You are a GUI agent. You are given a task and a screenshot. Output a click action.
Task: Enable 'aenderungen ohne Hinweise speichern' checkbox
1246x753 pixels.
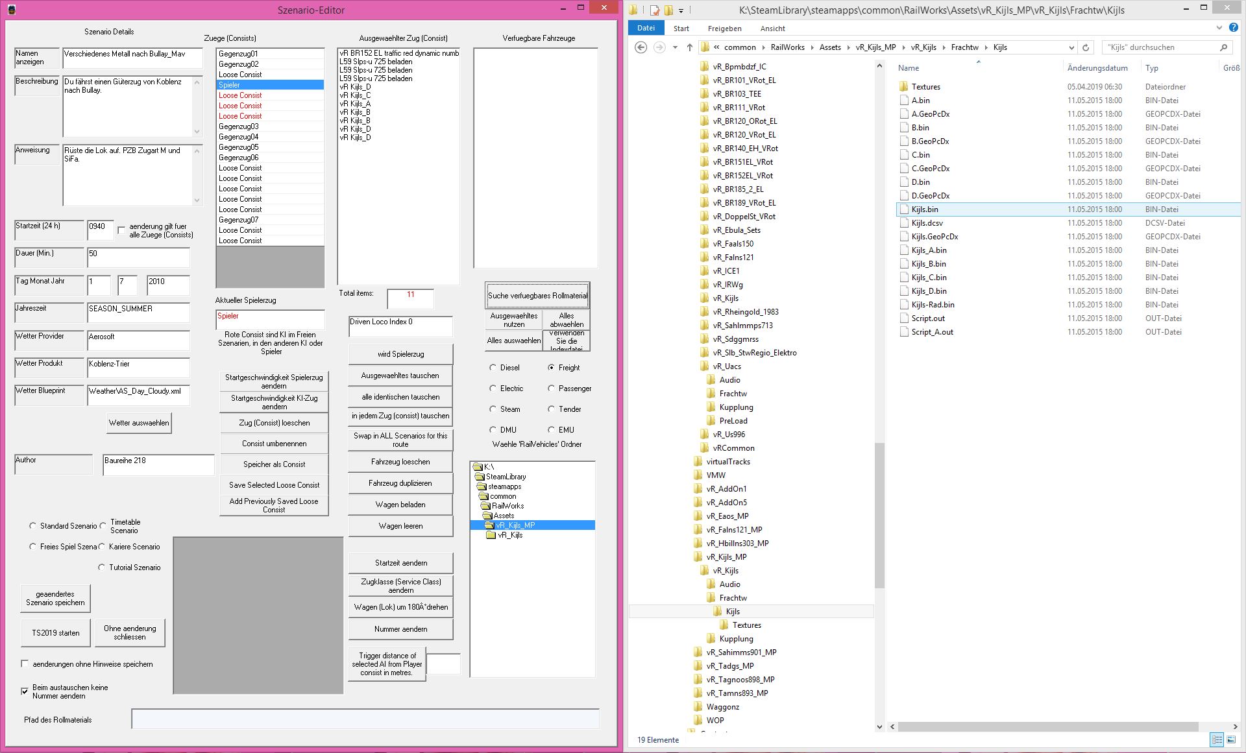tap(25, 663)
